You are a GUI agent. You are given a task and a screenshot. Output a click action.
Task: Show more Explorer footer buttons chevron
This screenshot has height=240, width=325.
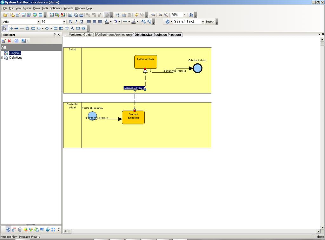tap(59, 230)
